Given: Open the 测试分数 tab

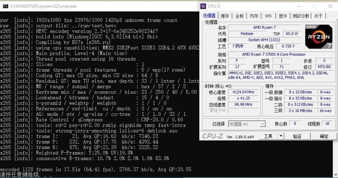Looking at the screenshot, I should click(x=301, y=16).
